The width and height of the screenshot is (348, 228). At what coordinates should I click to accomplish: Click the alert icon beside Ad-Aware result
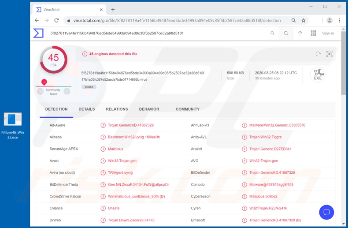click(103, 125)
